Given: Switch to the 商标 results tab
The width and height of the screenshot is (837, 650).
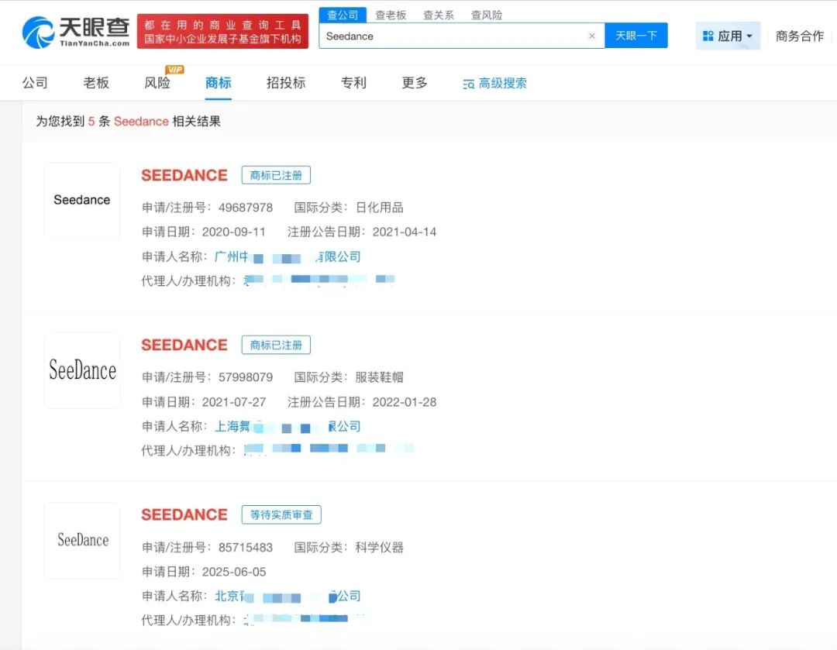Looking at the screenshot, I should pos(219,82).
